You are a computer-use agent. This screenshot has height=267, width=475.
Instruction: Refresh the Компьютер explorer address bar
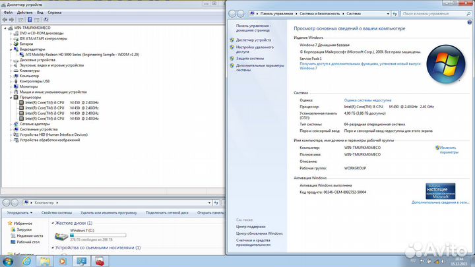(x=216, y=202)
